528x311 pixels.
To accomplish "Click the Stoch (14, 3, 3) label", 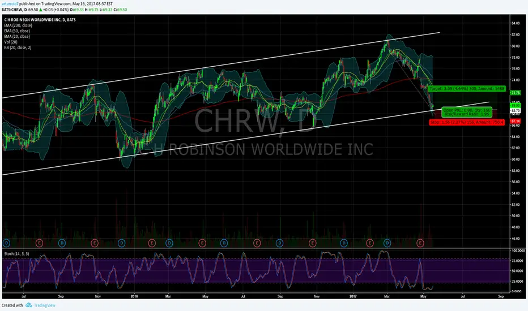I will [16, 254].
